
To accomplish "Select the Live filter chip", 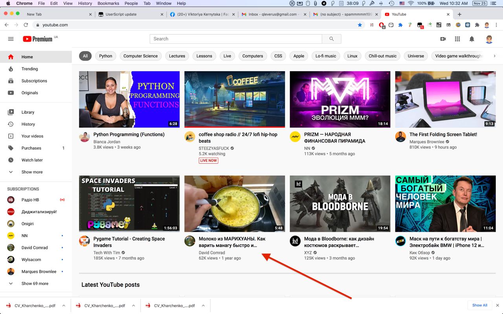I will [x=227, y=56].
